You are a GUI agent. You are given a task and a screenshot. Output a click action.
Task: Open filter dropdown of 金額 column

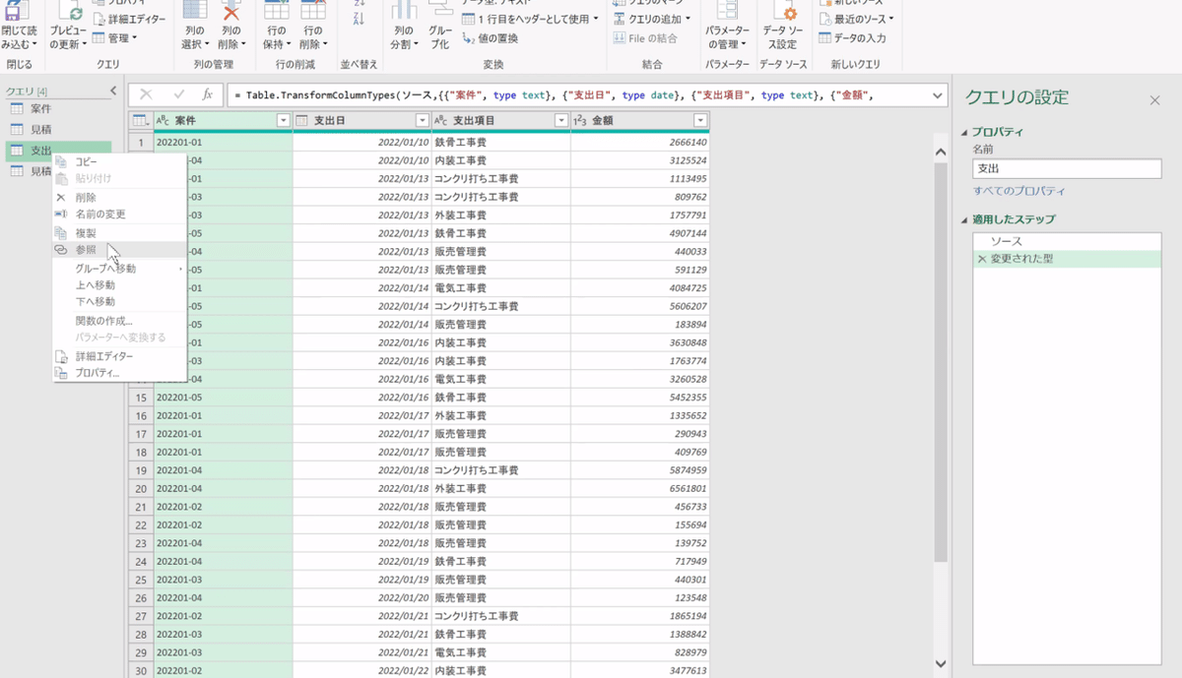tap(700, 121)
